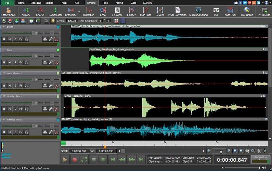
Task: Change the piano track color swatch
Action: pos(58,27)
